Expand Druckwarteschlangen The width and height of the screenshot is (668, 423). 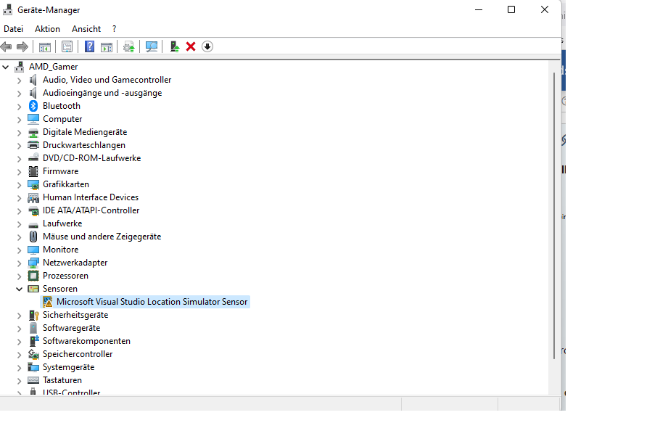(19, 146)
